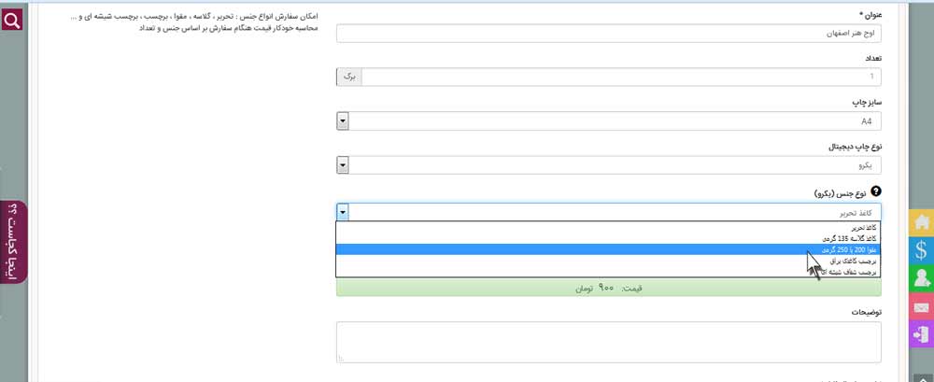Viewport: 934px width, 382px height.
Task: Click the magnifier search icon
Action: (x=12, y=21)
